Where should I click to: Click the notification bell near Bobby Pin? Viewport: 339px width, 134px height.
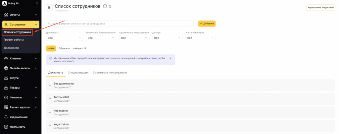click(37, 3)
